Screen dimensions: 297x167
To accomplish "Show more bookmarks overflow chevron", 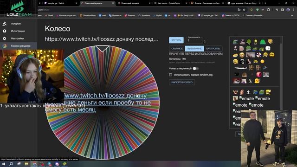I will coord(292,15).
